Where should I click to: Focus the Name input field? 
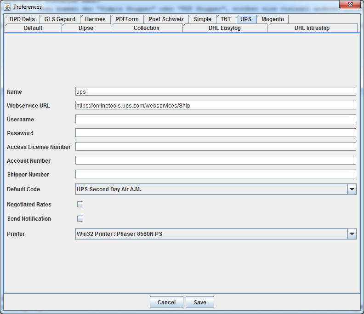pos(216,91)
